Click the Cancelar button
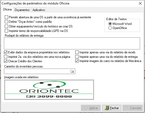 (x=133, y=108)
